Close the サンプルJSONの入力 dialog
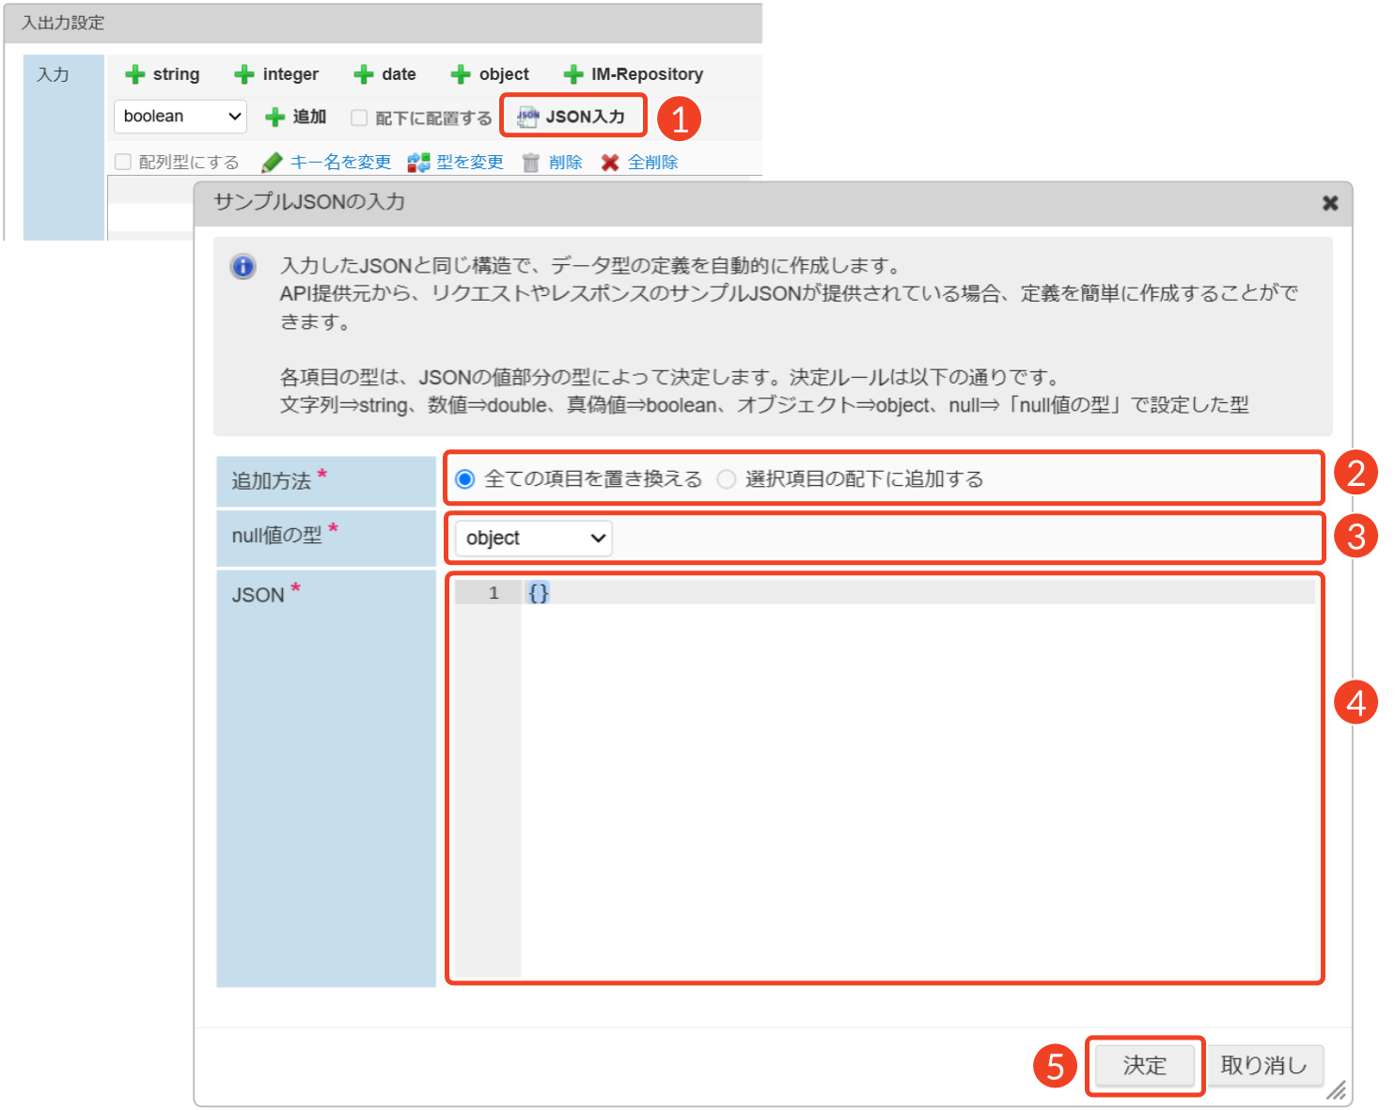This screenshot has height=1110, width=1395. click(x=1329, y=203)
